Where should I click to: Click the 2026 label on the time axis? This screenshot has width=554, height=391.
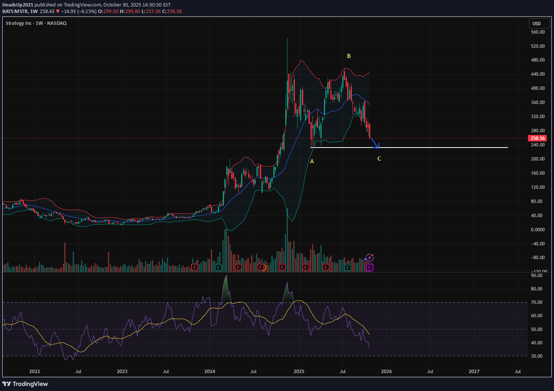[x=386, y=371]
